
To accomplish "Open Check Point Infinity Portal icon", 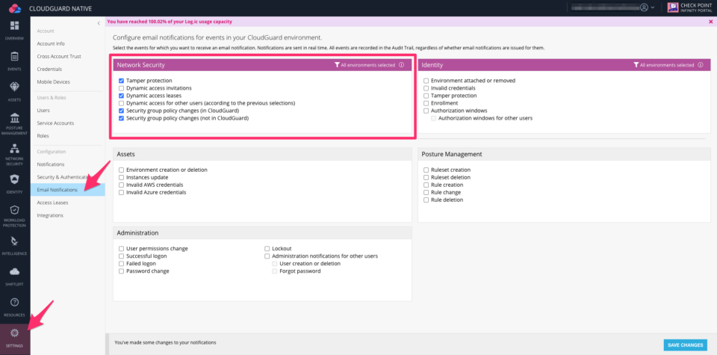I will [673, 7].
